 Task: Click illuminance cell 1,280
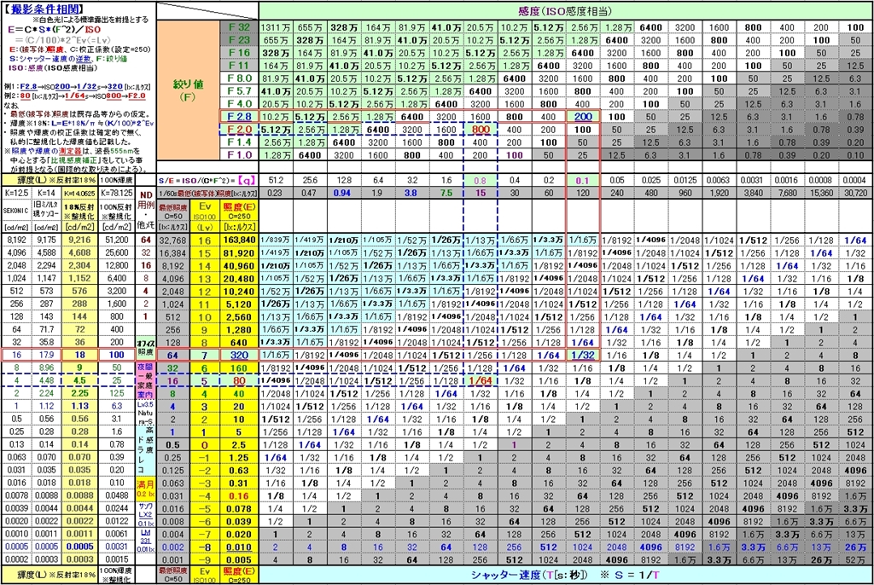point(239,330)
